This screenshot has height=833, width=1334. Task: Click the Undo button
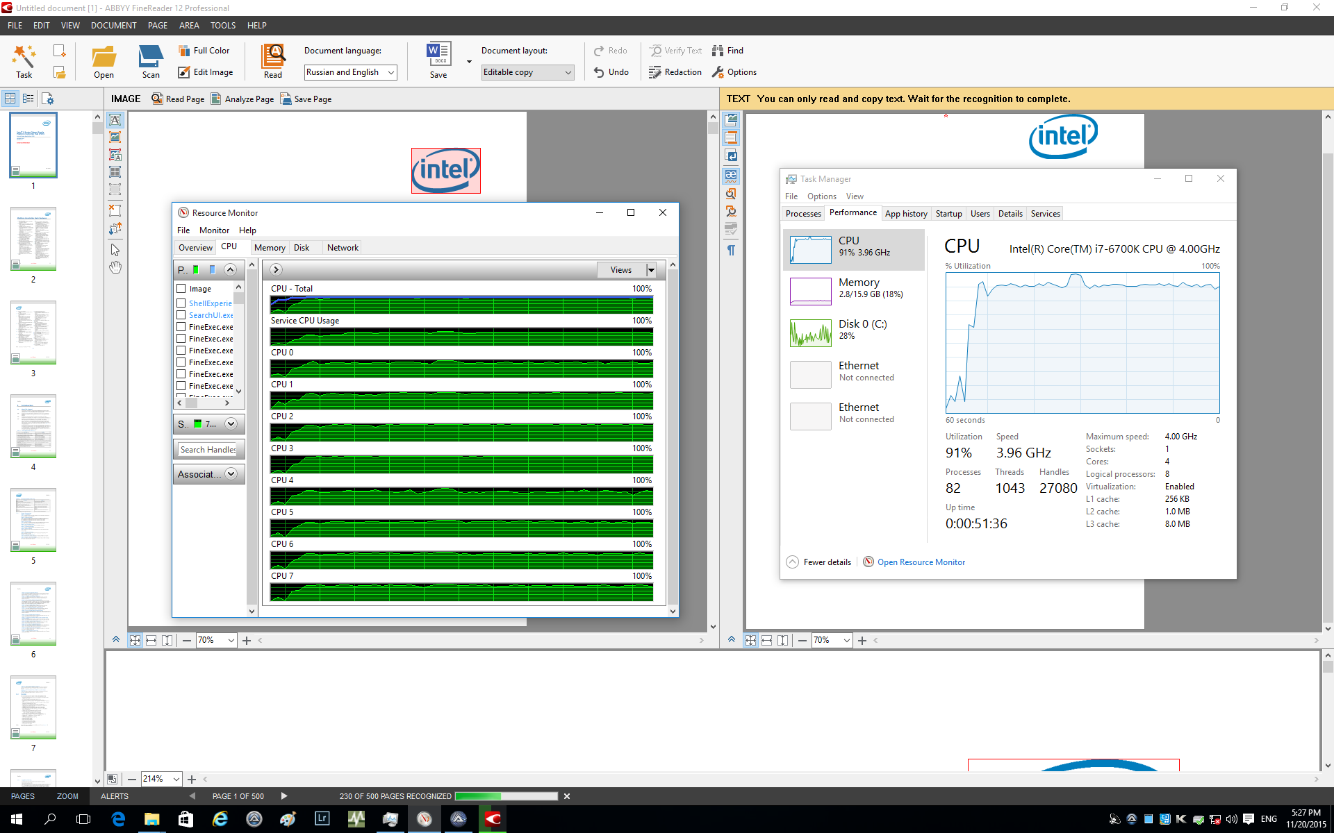611,72
